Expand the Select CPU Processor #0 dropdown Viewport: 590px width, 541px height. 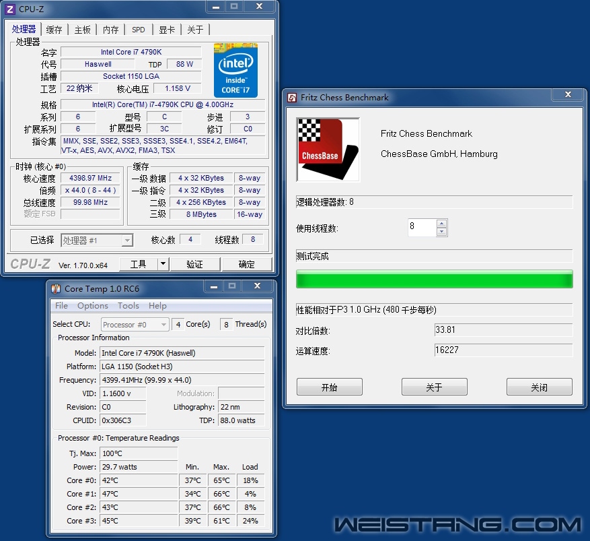click(135, 324)
